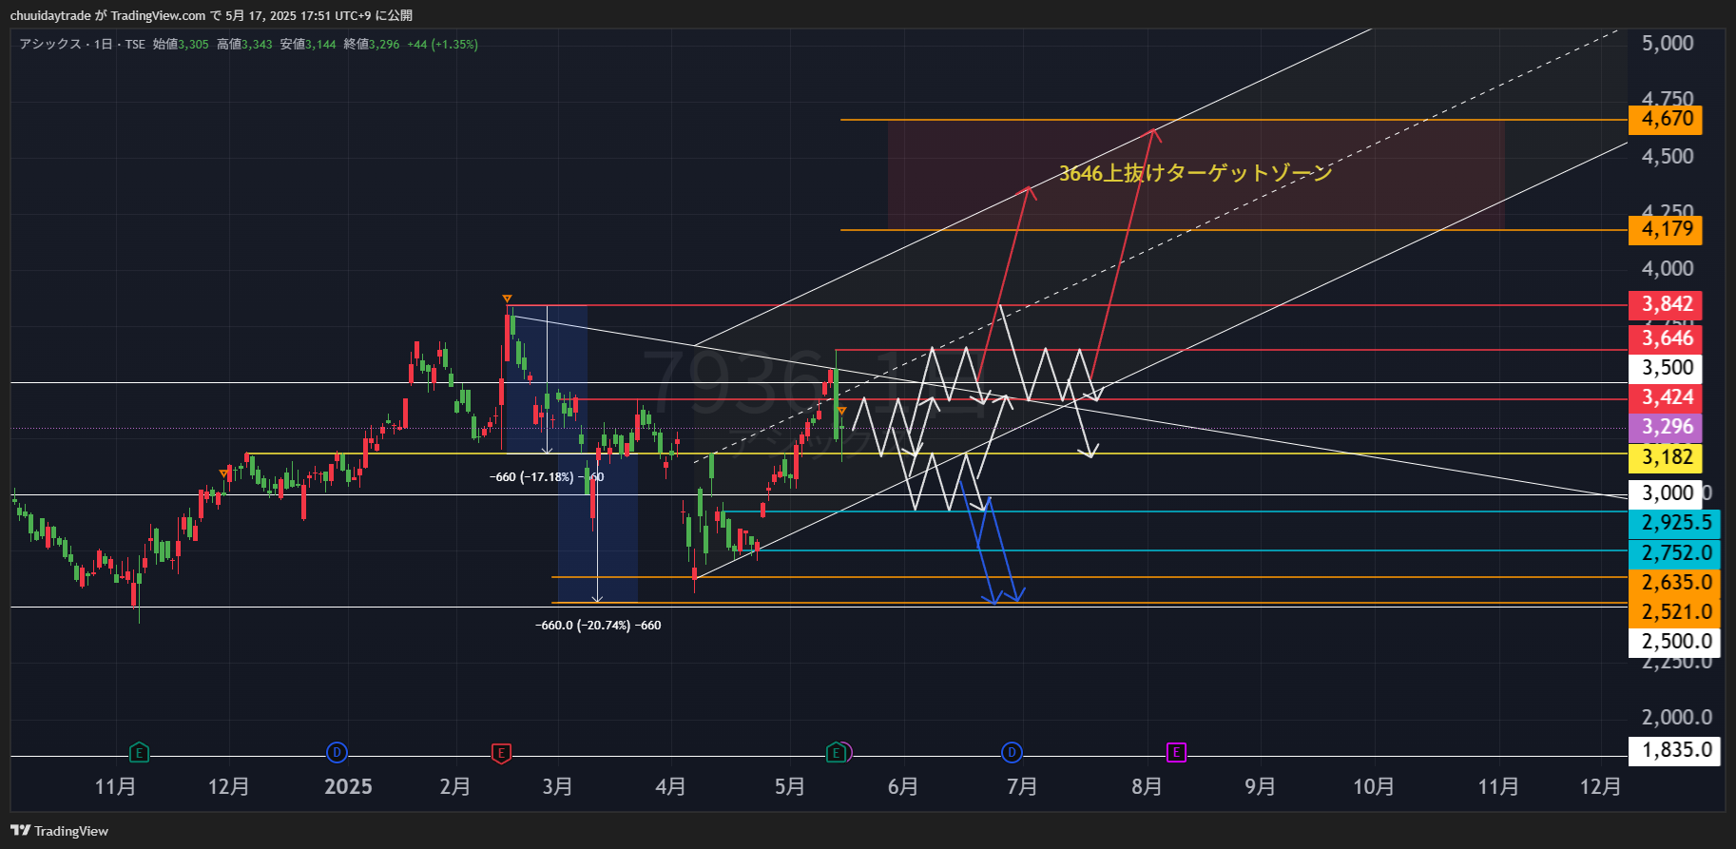Select the orange 4,670 price label
This screenshot has height=849, width=1736.
1666,120
